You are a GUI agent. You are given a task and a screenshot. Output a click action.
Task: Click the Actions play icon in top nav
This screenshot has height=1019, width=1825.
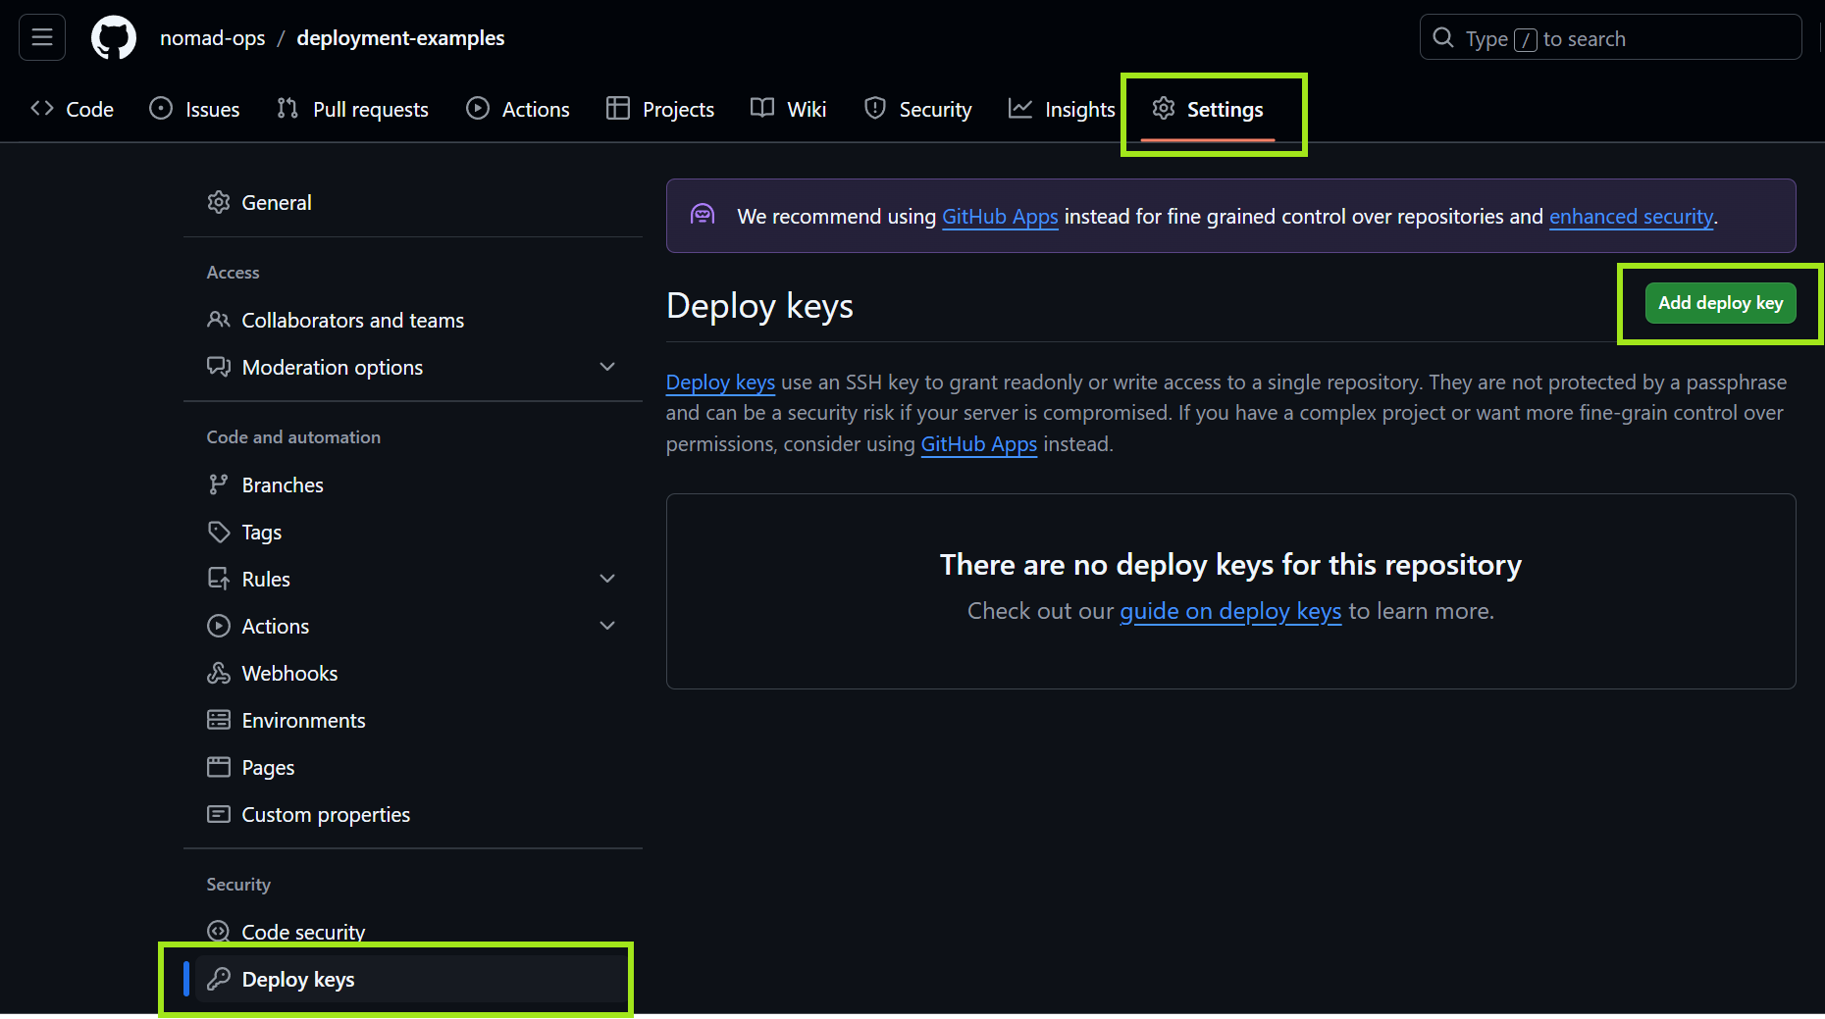pyautogui.click(x=478, y=108)
